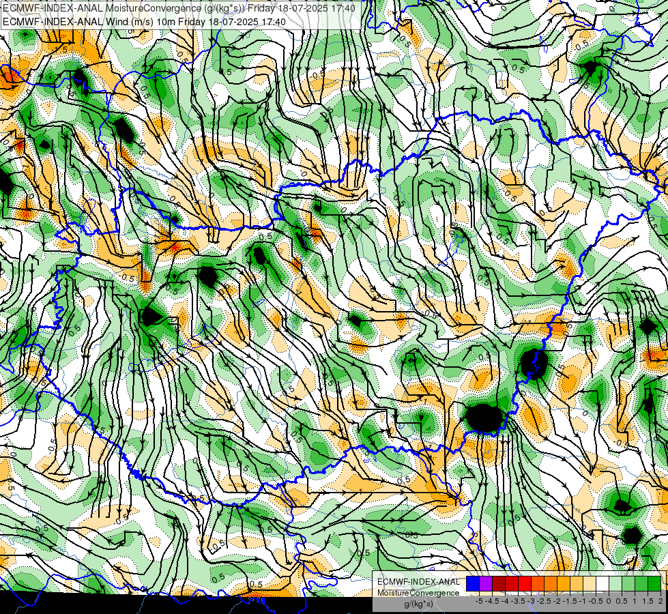Click MoistureConvergence label in the legend box
The width and height of the screenshot is (668, 614).
[x=418, y=593]
